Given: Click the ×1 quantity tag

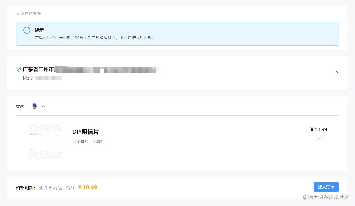Looking at the screenshot, I should pos(320,138).
